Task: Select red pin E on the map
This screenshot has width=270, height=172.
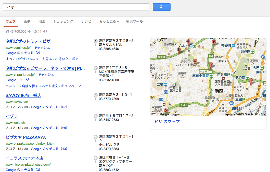Action: pyautogui.click(x=179, y=51)
